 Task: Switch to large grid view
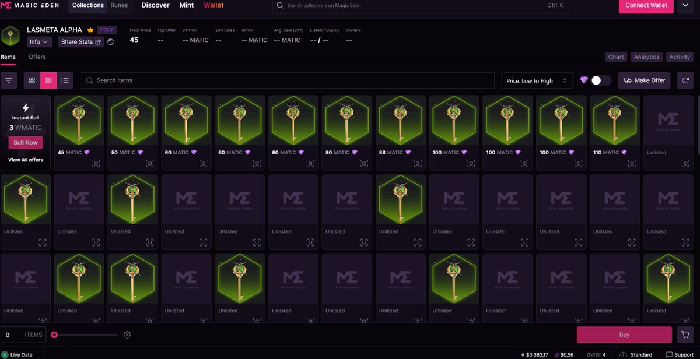[32, 80]
